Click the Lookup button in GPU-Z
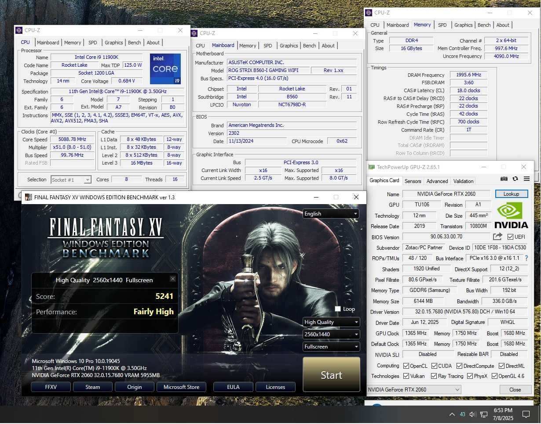 point(511,194)
